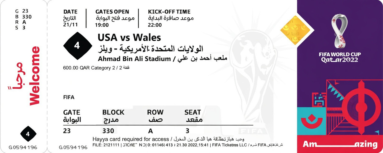383x153 pixels.
Task: Click the small black diamond on ticket stub
Action: point(28,134)
